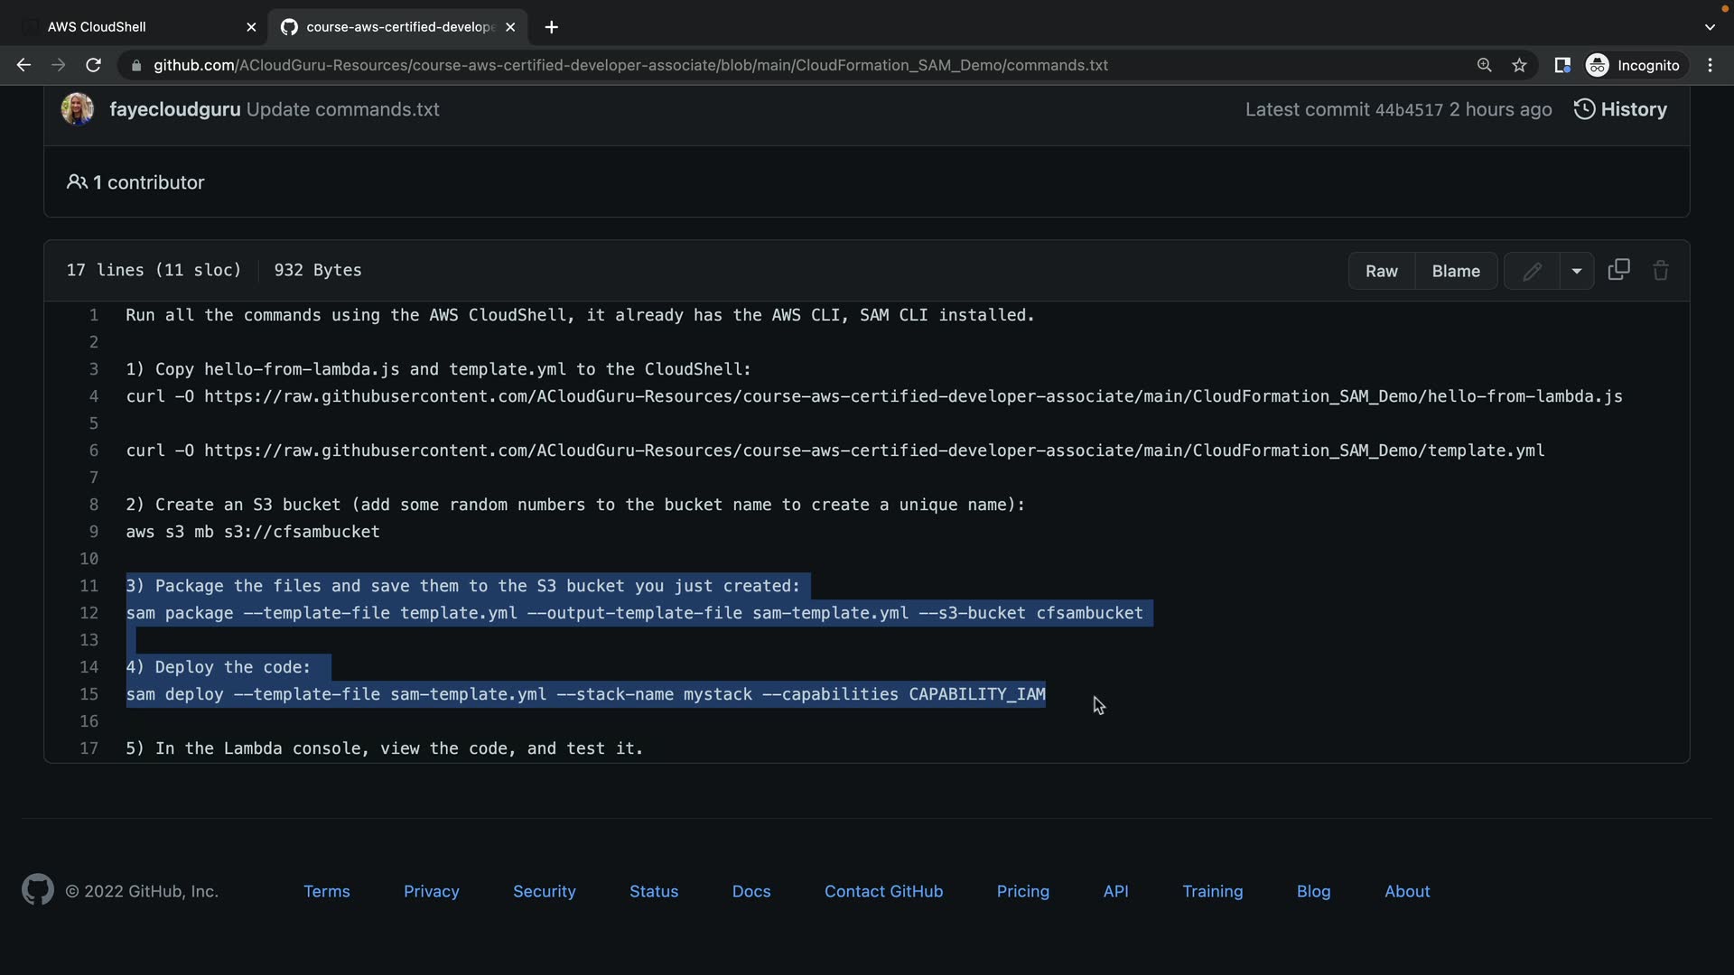This screenshot has height=975, width=1734.
Task: Click the GitHub logo in the footer
Action: [38, 890]
